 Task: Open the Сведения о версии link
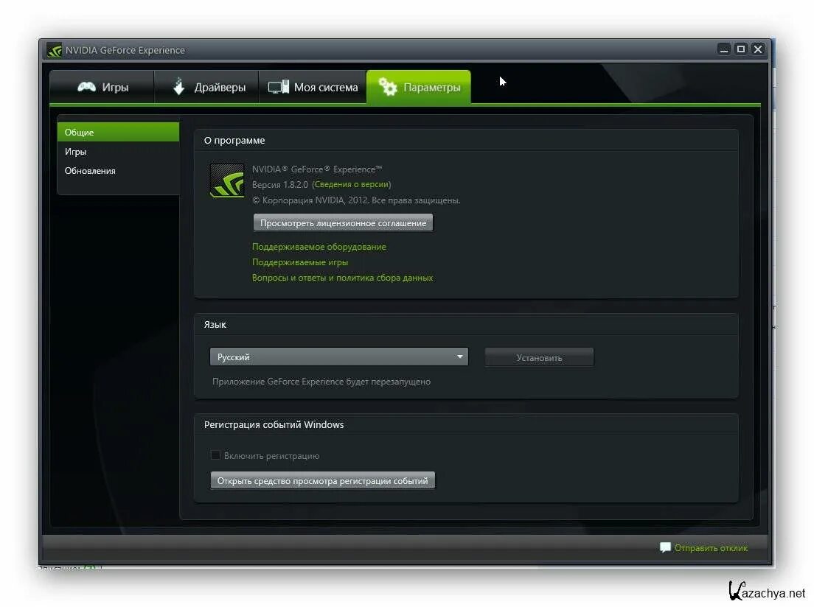[352, 184]
